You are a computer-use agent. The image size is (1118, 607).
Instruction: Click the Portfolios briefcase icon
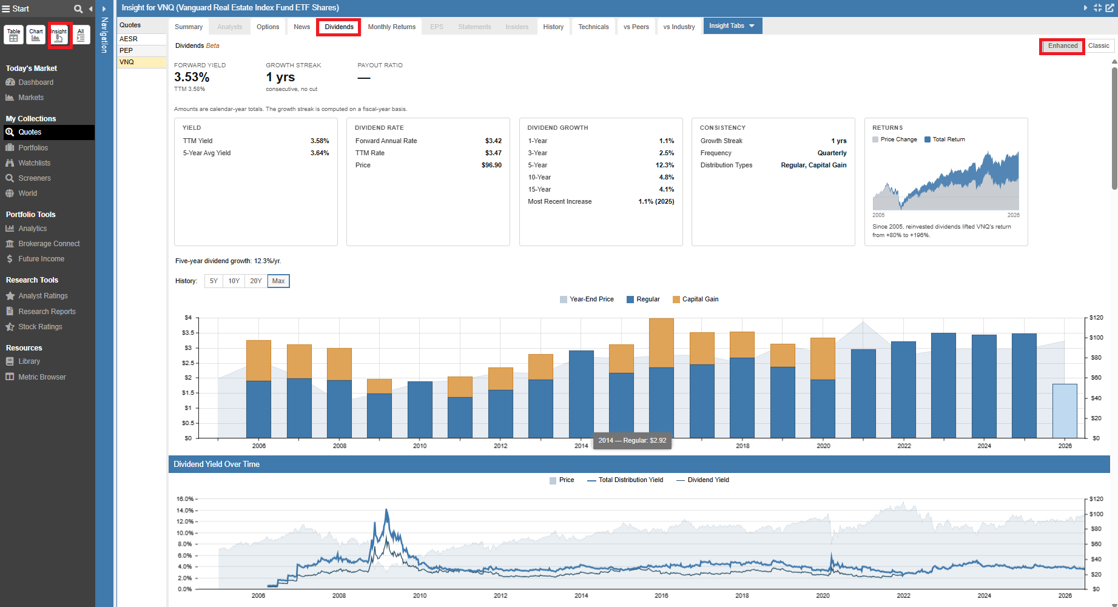(x=10, y=148)
